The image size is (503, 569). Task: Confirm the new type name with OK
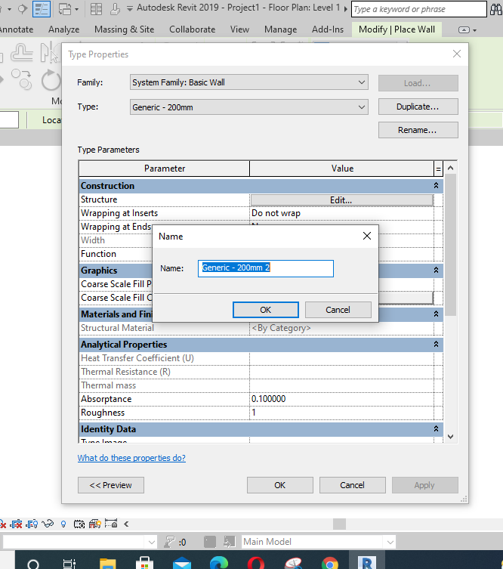click(x=265, y=310)
